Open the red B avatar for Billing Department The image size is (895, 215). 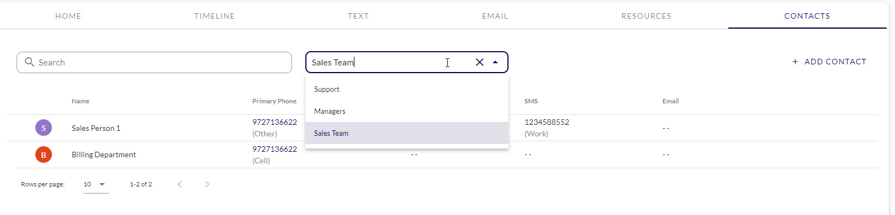[44, 155]
